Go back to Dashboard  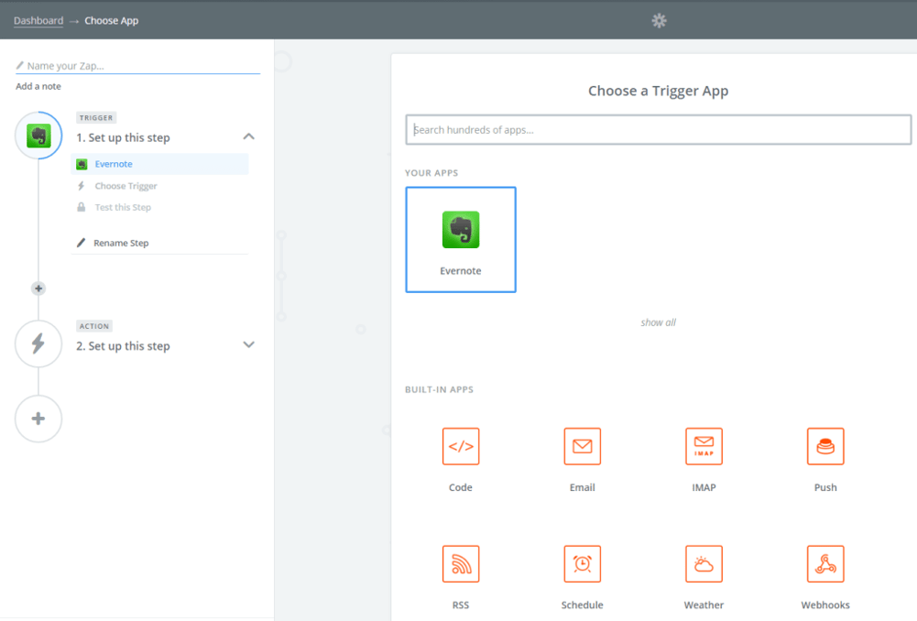tap(38, 20)
